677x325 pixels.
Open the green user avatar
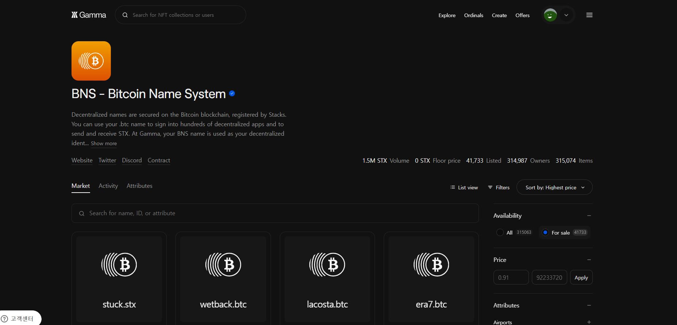[x=550, y=15]
